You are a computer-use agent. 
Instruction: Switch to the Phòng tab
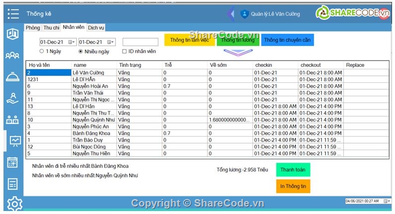[x=33, y=28]
